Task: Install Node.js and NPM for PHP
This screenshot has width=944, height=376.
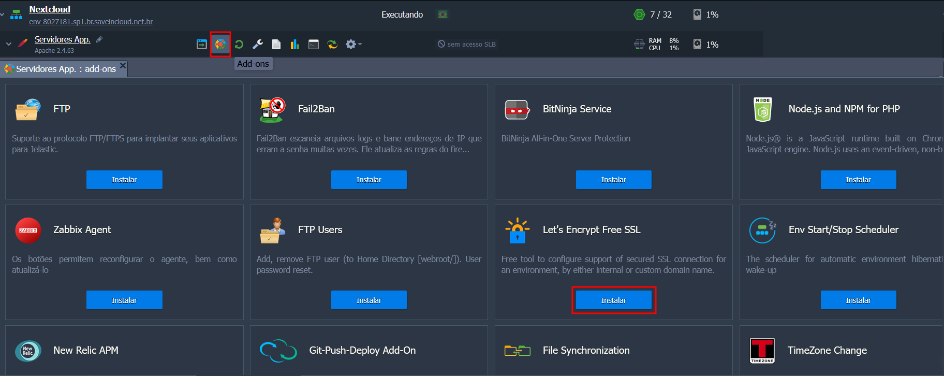Action: (859, 180)
